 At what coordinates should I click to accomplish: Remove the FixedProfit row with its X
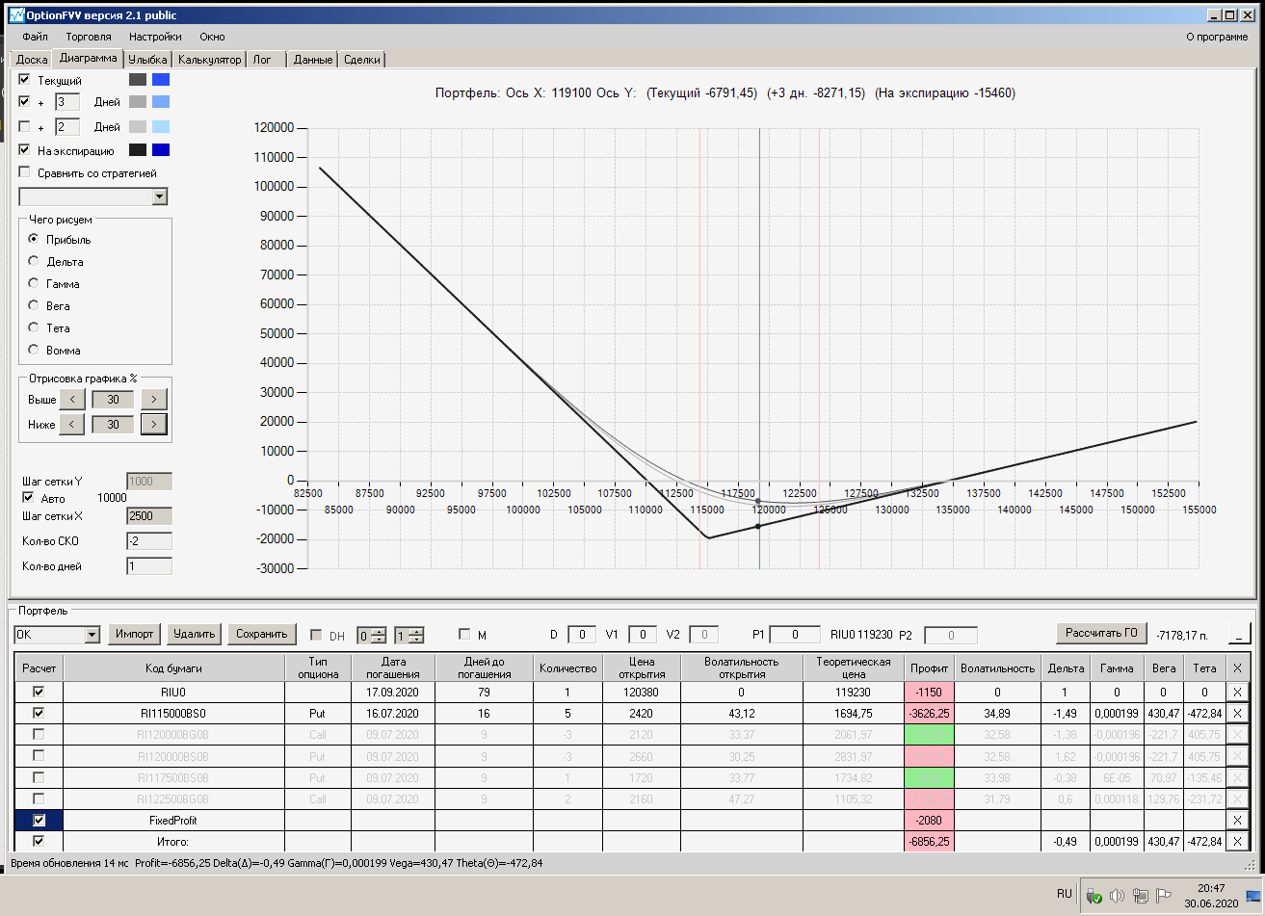pos(1238,820)
